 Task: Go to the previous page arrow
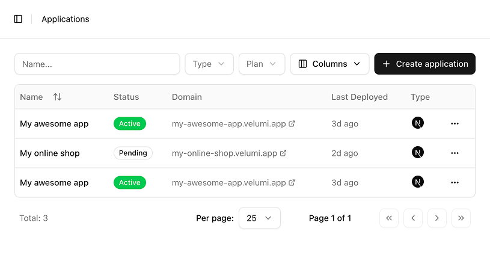(x=413, y=218)
